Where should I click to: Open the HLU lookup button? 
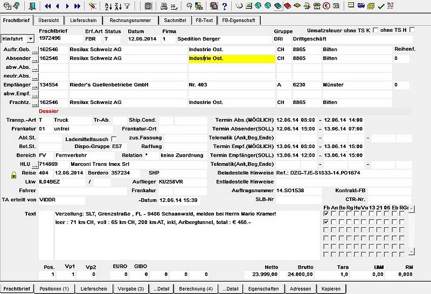tap(35, 165)
